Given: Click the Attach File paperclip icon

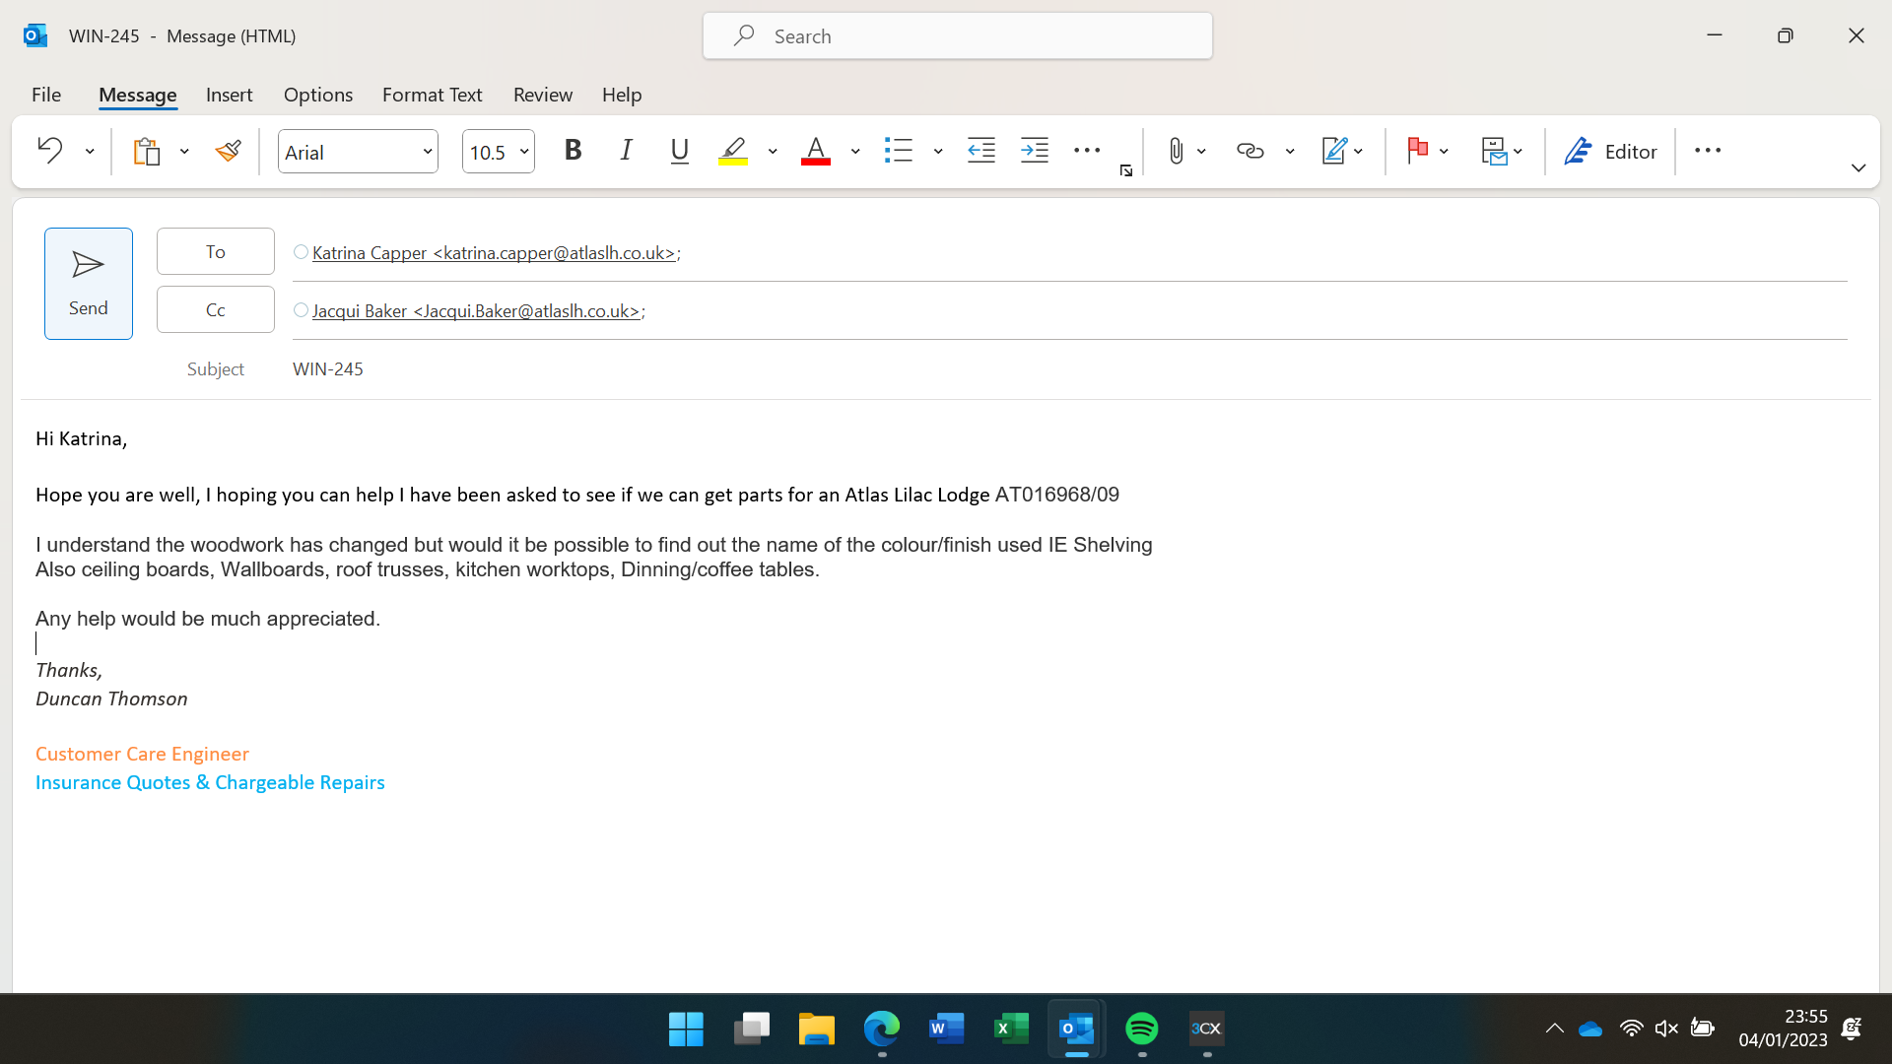Looking at the screenshot, I should click(x=1176, y=151).
